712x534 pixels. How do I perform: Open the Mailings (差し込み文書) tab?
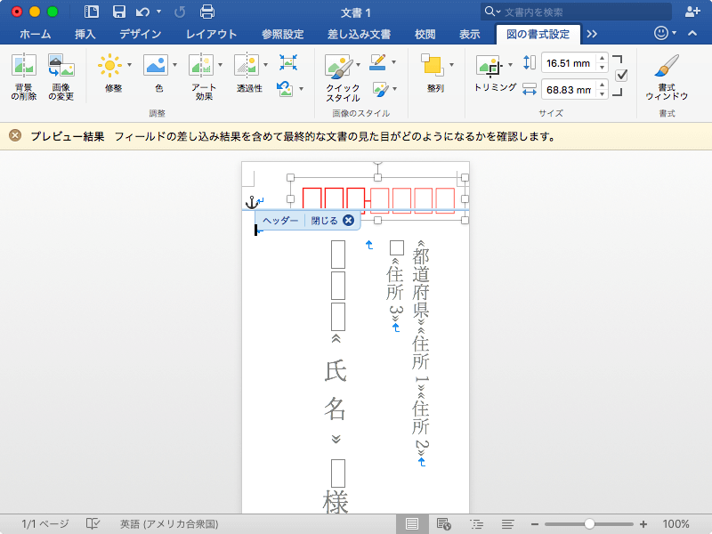360,34
